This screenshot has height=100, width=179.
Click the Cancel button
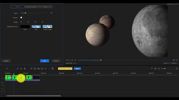[56, 61]
